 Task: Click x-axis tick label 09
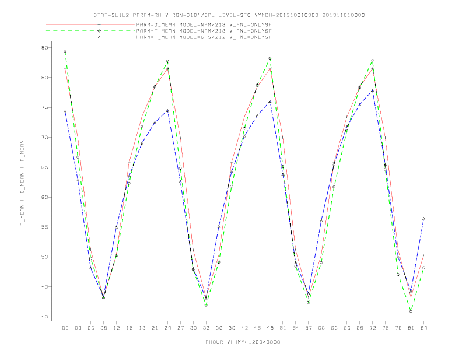point(103,328)
